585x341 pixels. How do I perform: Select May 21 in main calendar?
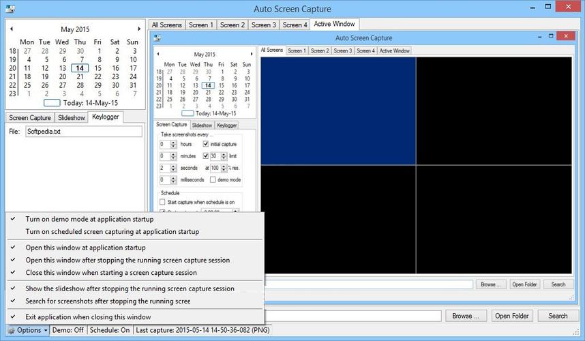click(x=80, y=77)
